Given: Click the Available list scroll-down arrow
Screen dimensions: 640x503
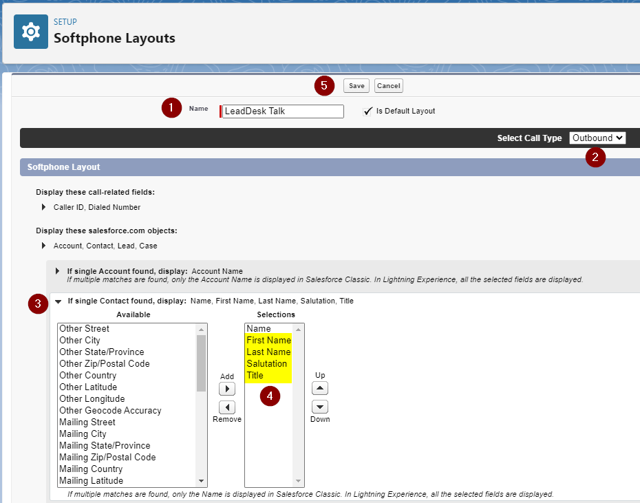Looking at the screenshot, I should [201, 481].
